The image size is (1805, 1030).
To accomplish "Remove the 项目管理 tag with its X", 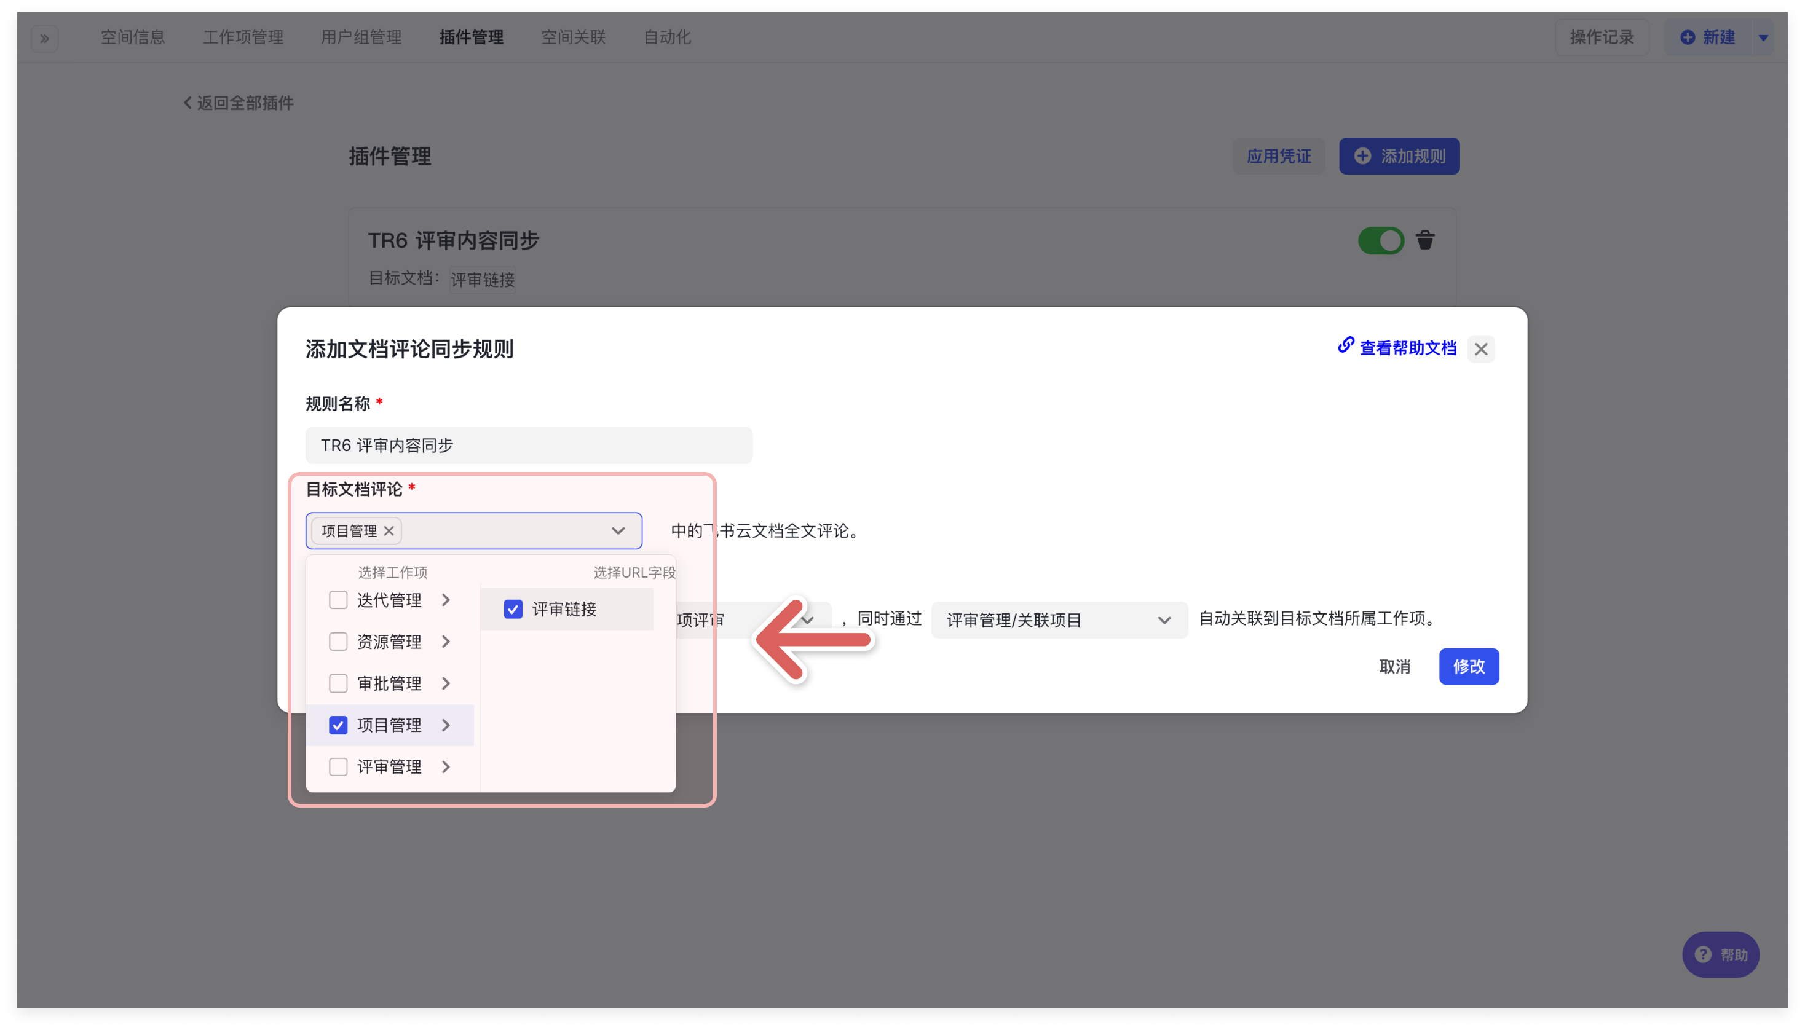I will point(389,530).
